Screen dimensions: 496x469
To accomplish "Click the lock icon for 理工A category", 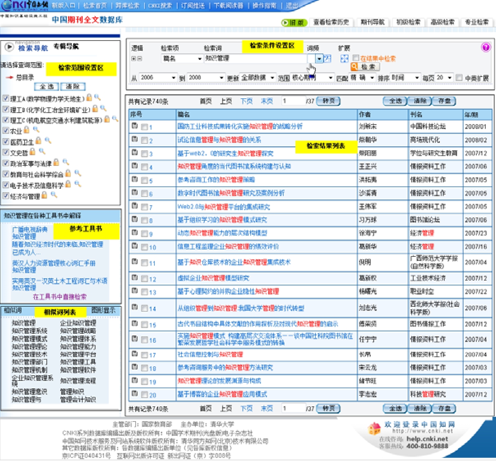I will pyautogui.click(x=89, y=97).
